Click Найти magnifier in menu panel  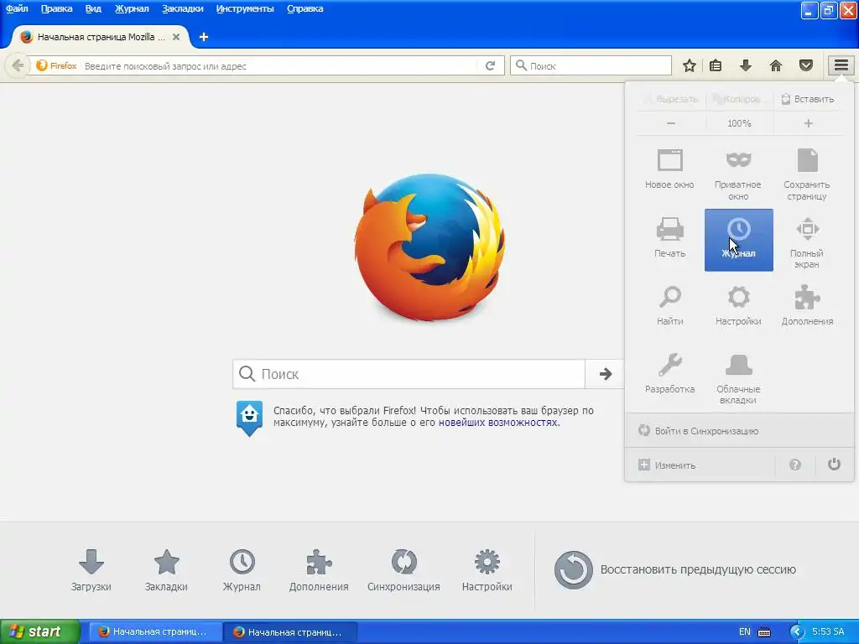tap(669, 306)
